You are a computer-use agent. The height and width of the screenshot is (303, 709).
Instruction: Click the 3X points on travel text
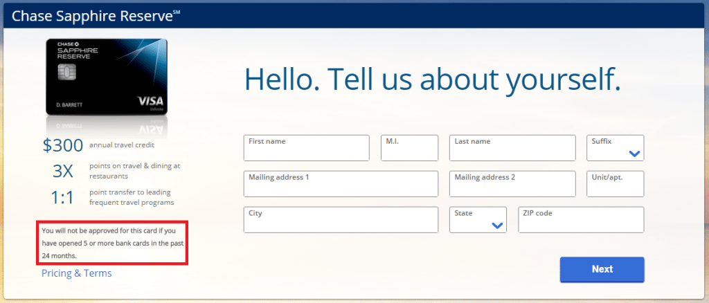click(x=116, y=171)
